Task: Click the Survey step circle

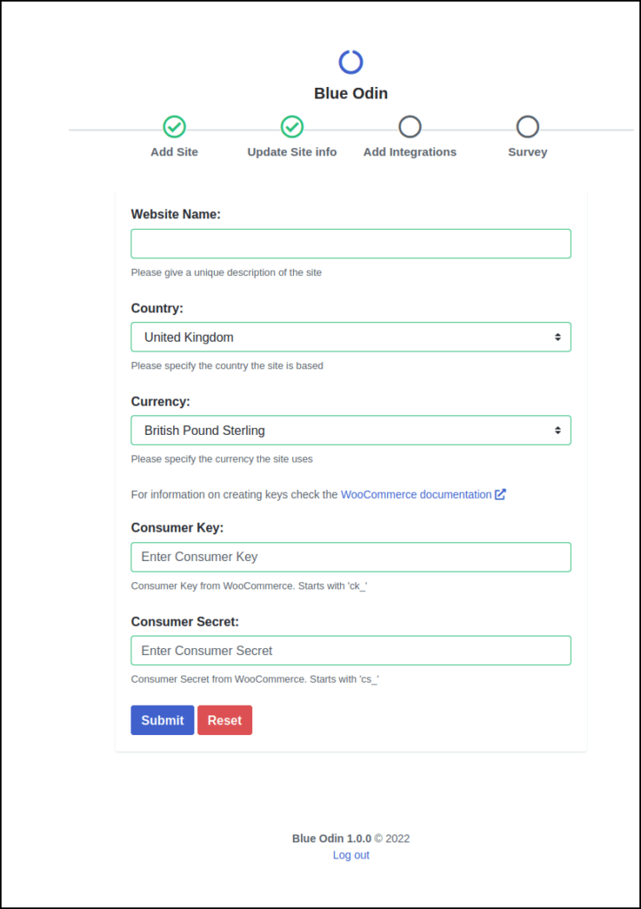Action: [x=527, y=127]
